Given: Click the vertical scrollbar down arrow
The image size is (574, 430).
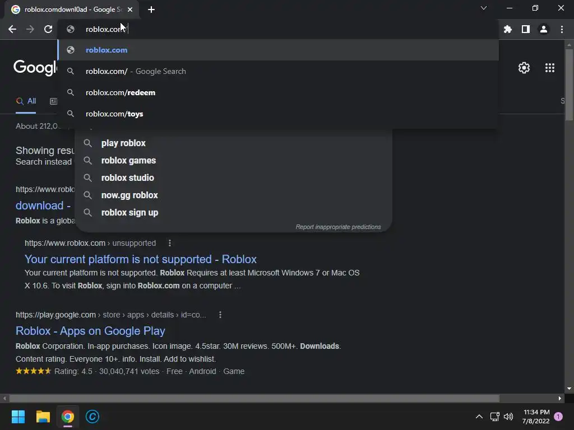Looking at the screenshot, I should 569,389.
